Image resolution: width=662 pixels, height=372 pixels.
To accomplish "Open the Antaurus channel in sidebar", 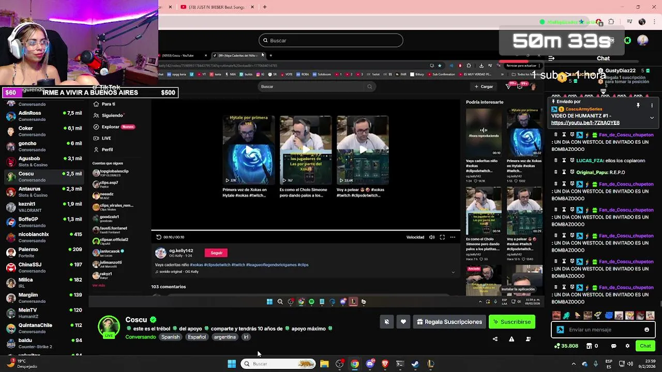I will click(x=44, y=192).
